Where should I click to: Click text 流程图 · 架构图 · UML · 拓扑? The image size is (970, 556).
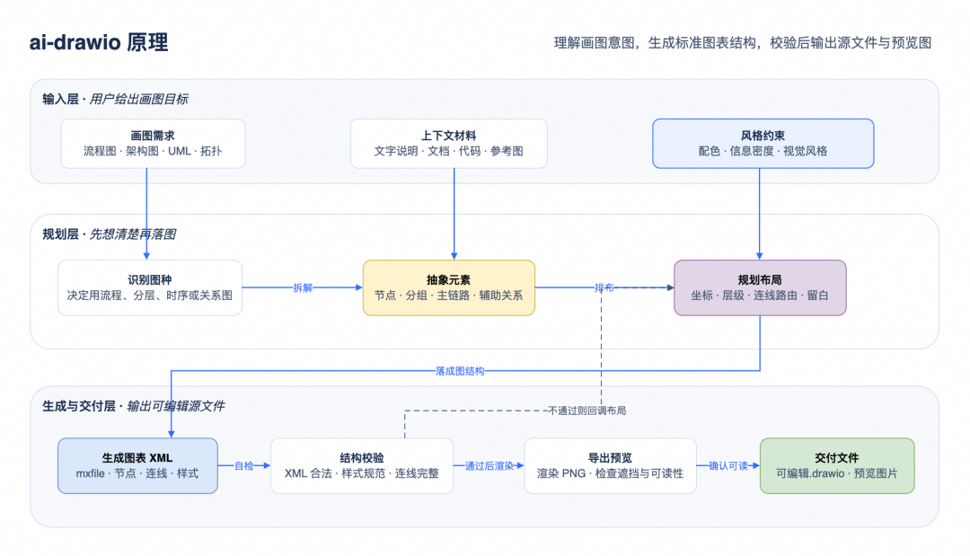point(153,151)
